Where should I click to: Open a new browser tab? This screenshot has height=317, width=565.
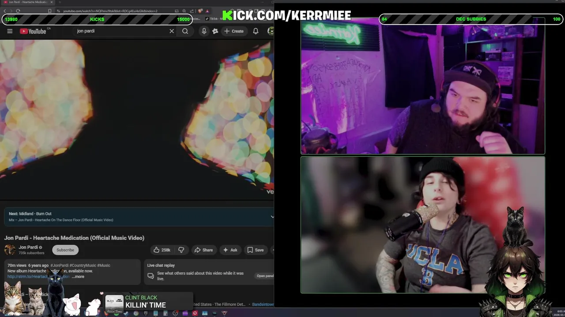pyautogui.click(x=60, y=2)
